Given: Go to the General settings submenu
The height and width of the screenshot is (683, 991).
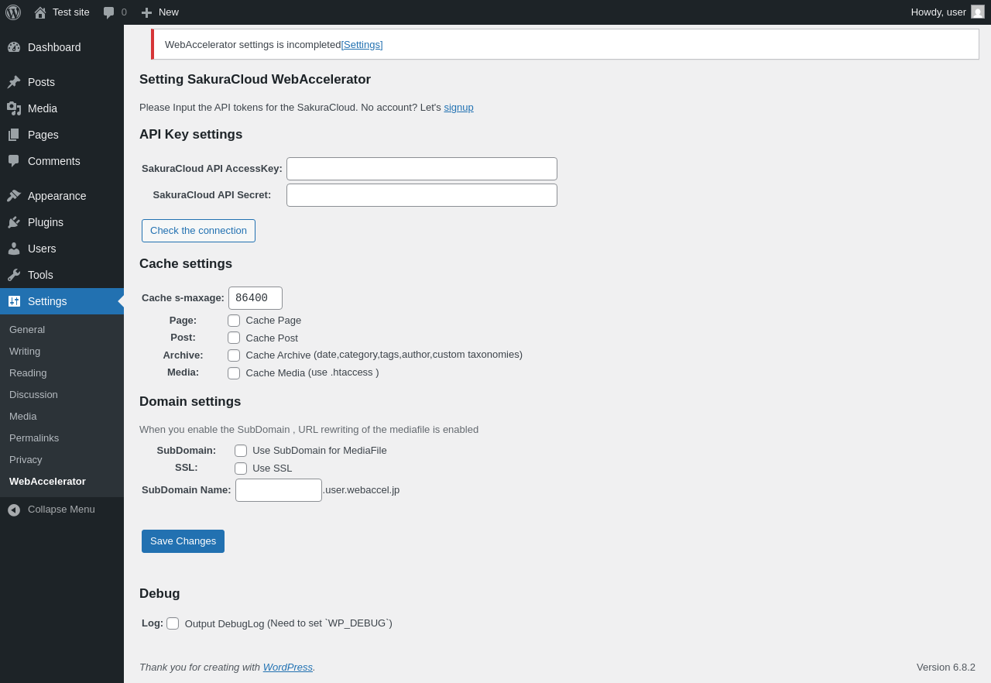Looking at the screenshot, I should (27, 330).
